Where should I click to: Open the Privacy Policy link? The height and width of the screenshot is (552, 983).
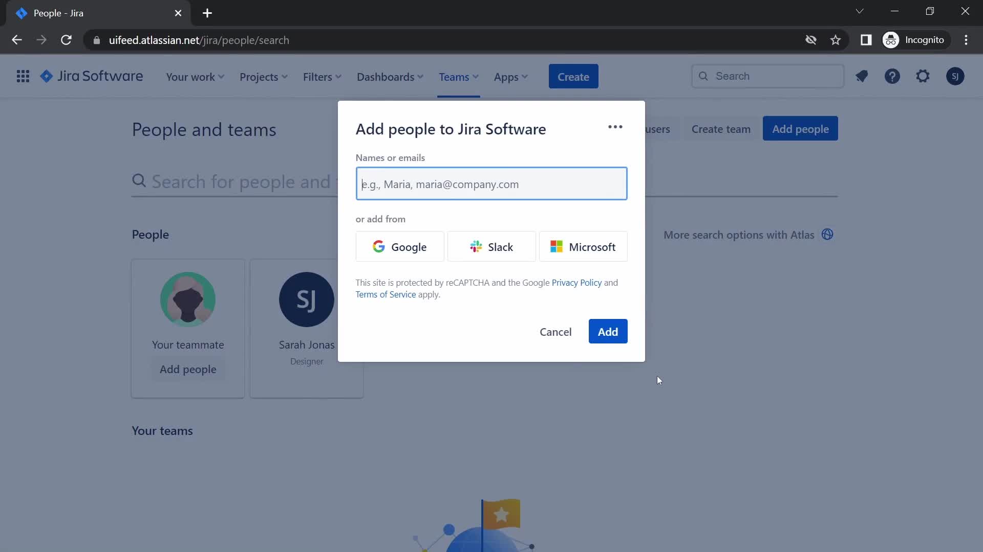tap(576, 283)
